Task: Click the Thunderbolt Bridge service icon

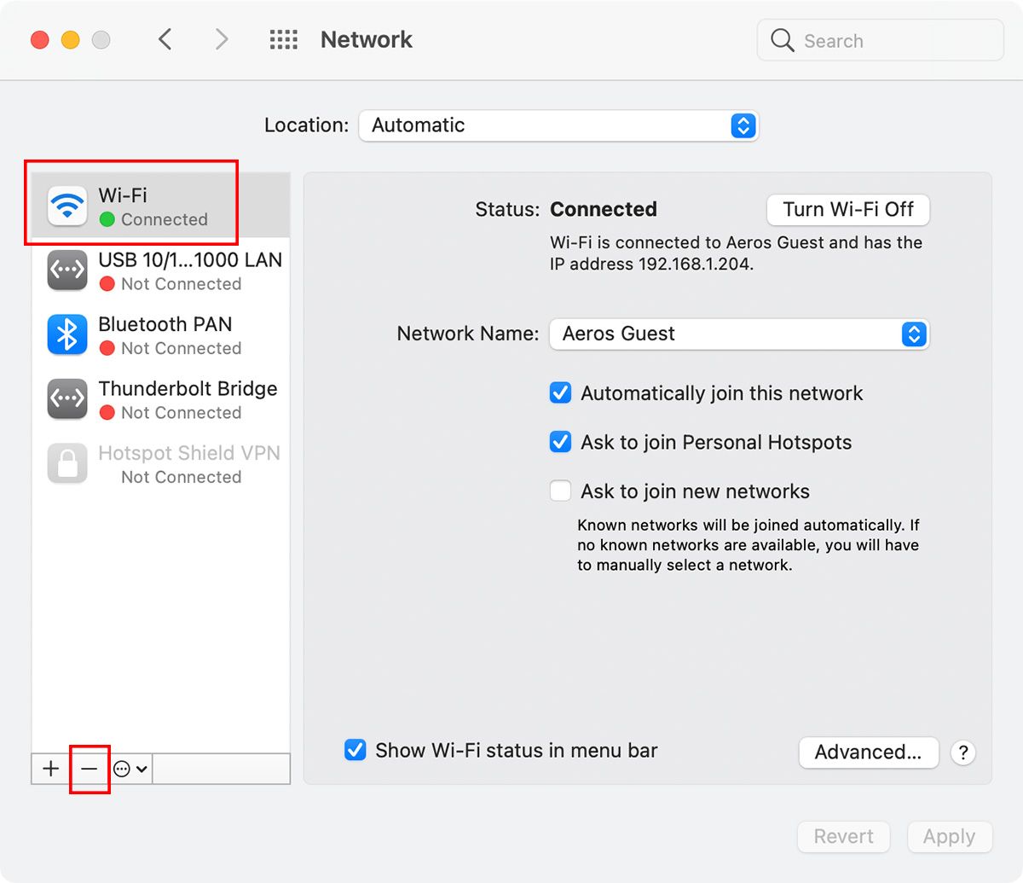Action: (x=66, y=398)
